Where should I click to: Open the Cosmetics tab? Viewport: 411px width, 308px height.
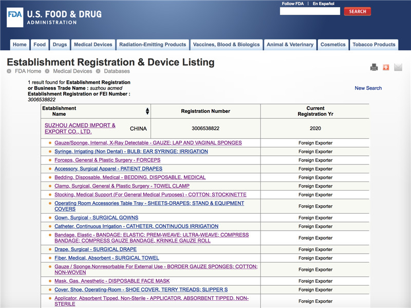tap(333, 45)
